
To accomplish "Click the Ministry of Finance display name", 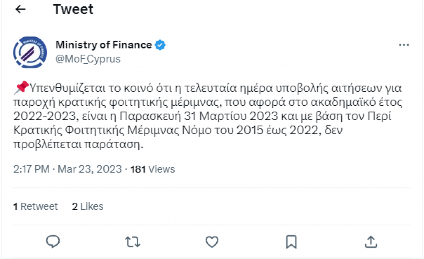I will click(x=104, y=45).
